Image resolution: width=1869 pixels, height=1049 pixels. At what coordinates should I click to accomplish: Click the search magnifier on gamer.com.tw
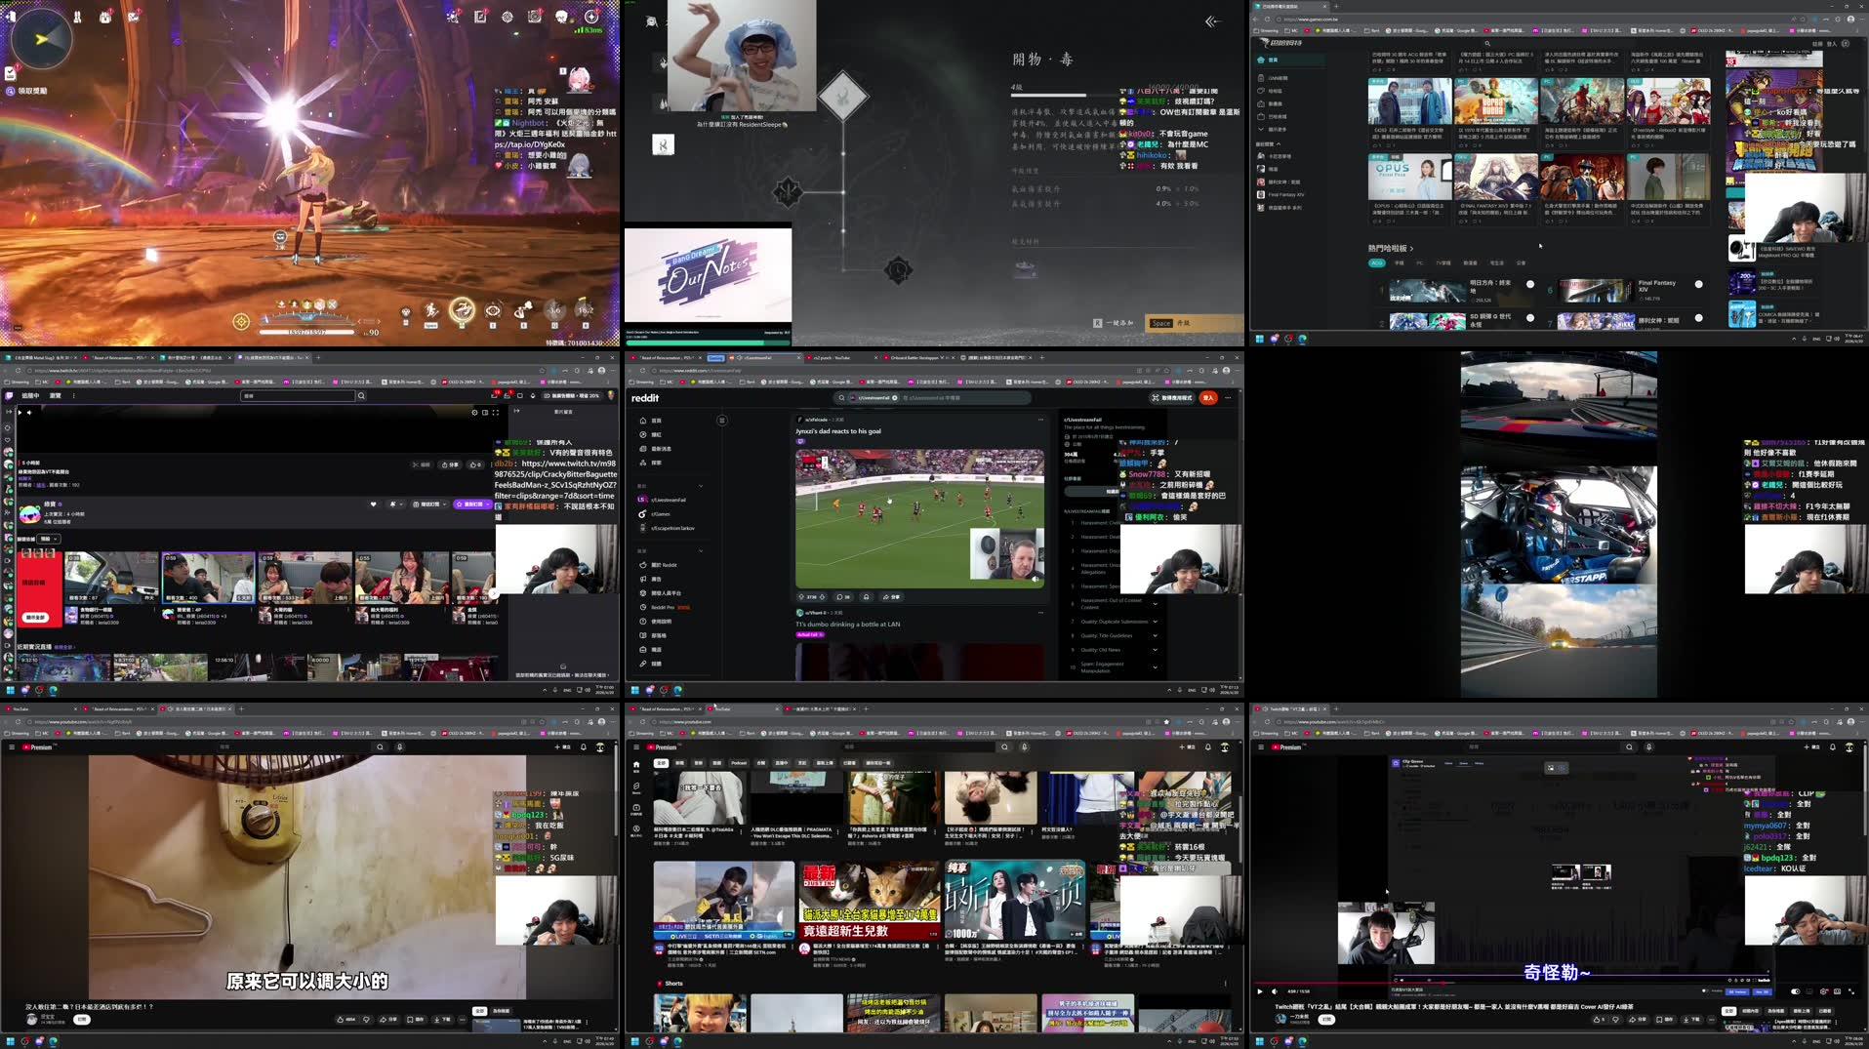(1486, 43)
